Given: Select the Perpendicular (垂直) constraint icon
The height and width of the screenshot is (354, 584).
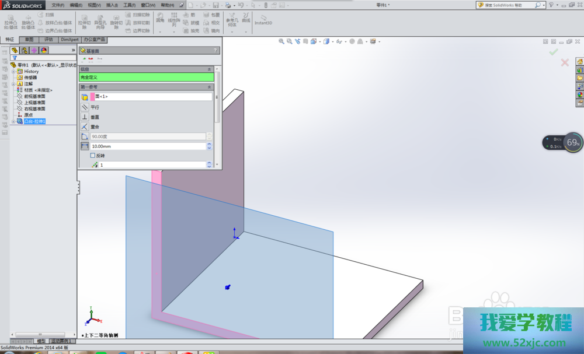Looking at the screenshot, I should [x=85, y=117].
